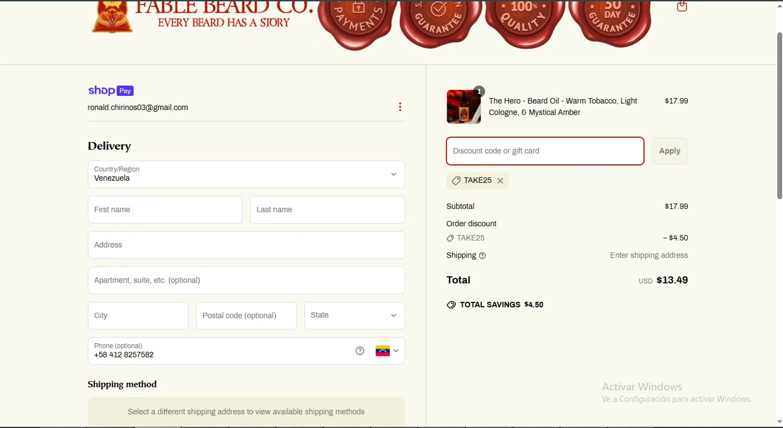783x428 pixels.
Task: Click the USD $13.49 total amount
Action: [x=663, y=280]
